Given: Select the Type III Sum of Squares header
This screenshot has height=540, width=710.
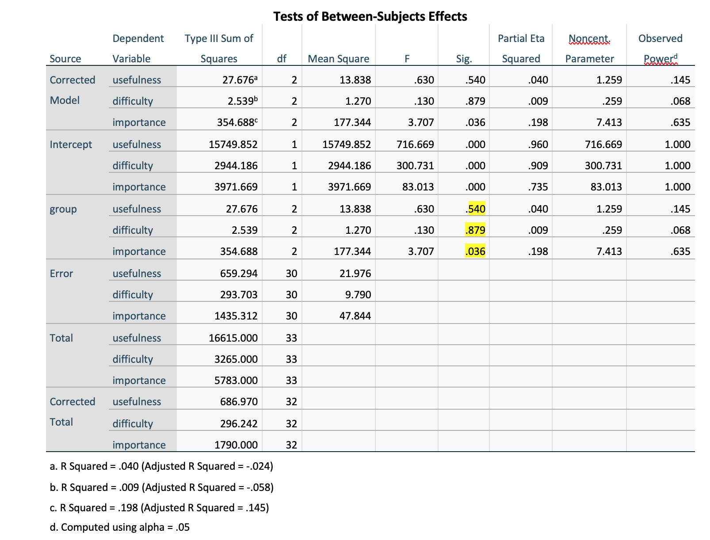Looking at the screenshot, I should [219, 49].
